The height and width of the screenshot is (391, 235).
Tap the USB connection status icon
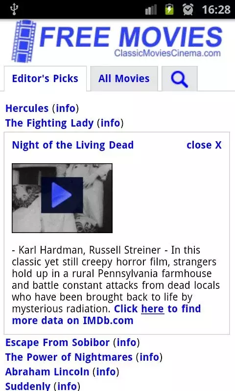pyautogui.click(x=14, y=9)
